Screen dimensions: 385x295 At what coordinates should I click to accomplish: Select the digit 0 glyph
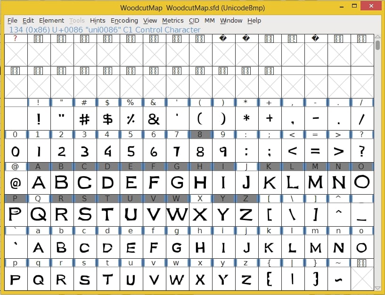pyautogui.click(x=16, y=151)
